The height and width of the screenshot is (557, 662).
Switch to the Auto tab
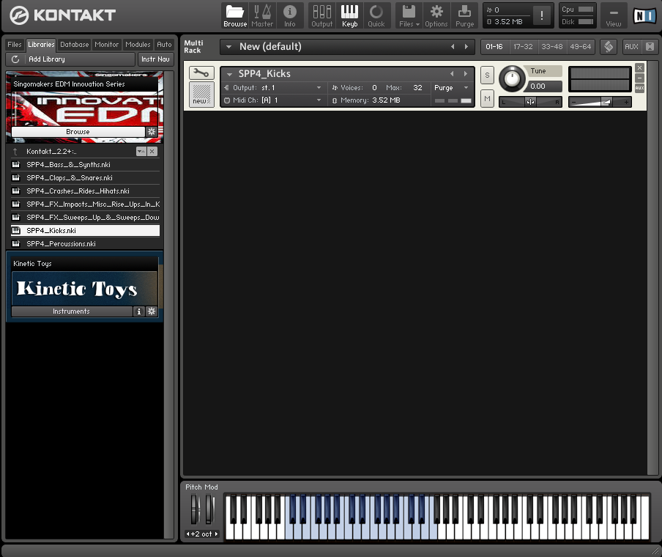click(x=164, y=45)
